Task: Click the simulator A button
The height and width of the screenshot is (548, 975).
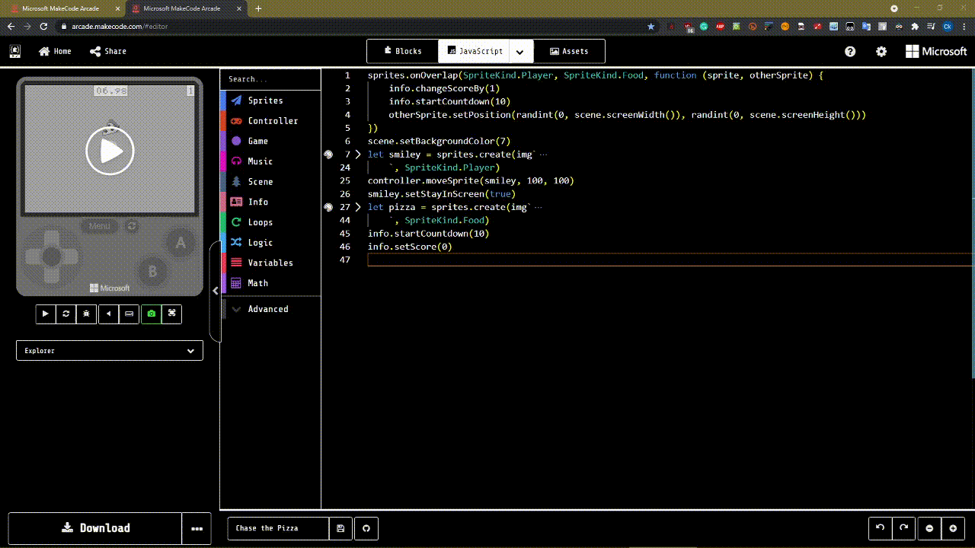Action: [x=181, y=244]
